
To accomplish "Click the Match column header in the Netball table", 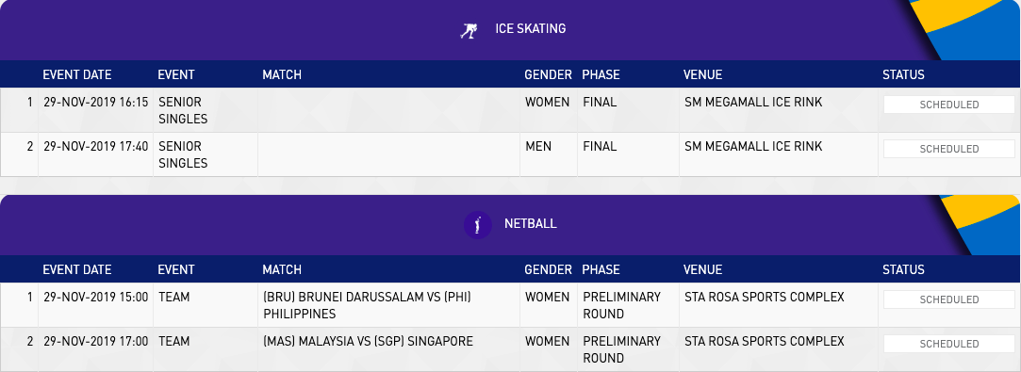I will [282, 270].
